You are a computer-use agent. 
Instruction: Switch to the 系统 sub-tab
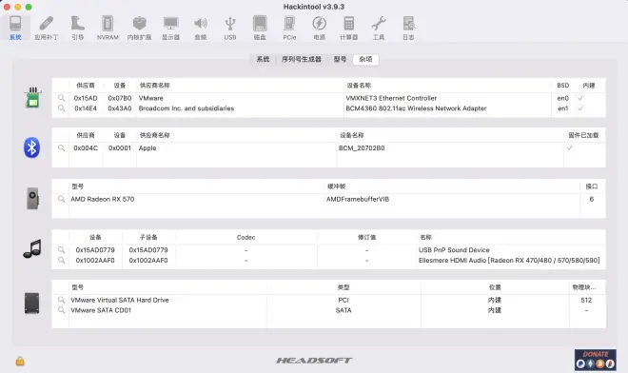coord(263,59)
